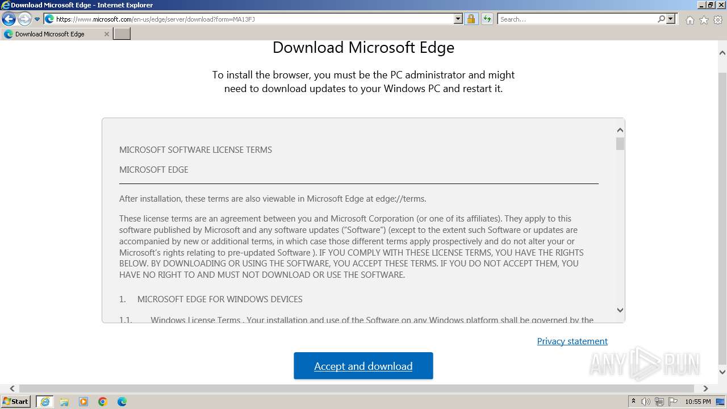
Task: Minimize the Internet Explorer window
Action: 702,5
